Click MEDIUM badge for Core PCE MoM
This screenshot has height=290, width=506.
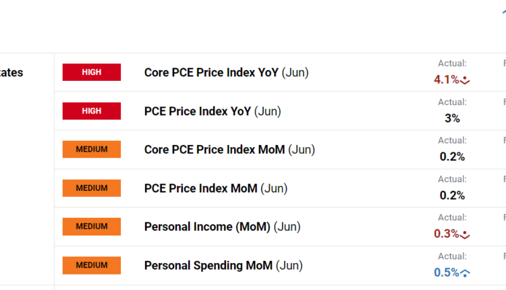[92, 149]
